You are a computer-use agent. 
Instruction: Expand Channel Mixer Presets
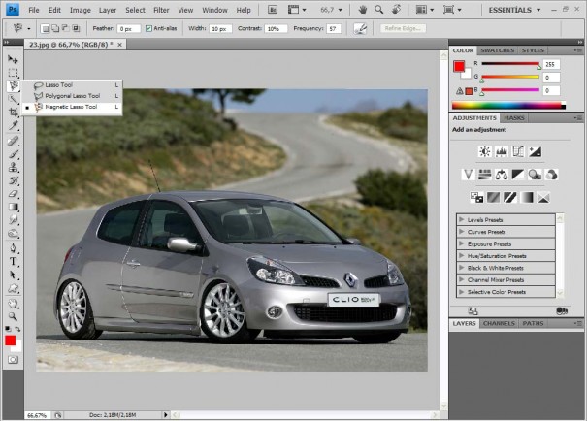(x=461, y=279)
